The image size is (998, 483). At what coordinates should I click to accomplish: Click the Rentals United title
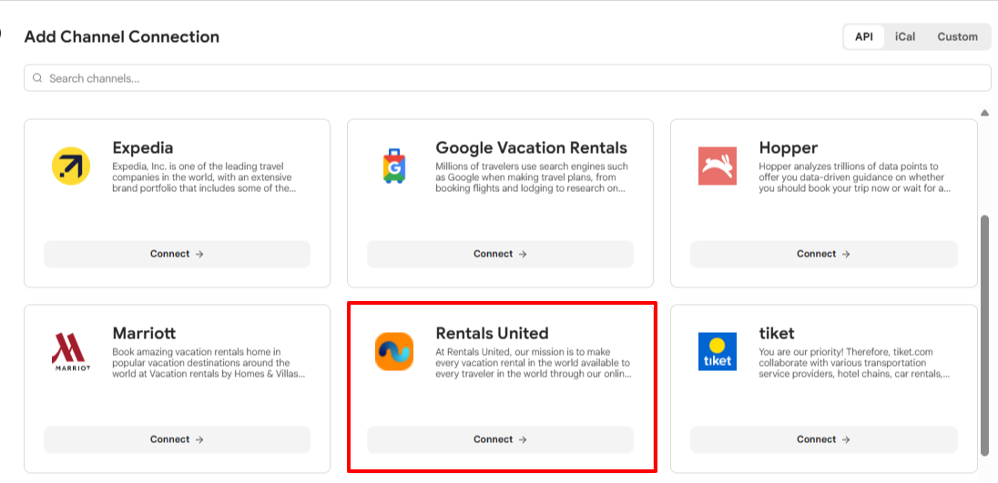(492, 333)
